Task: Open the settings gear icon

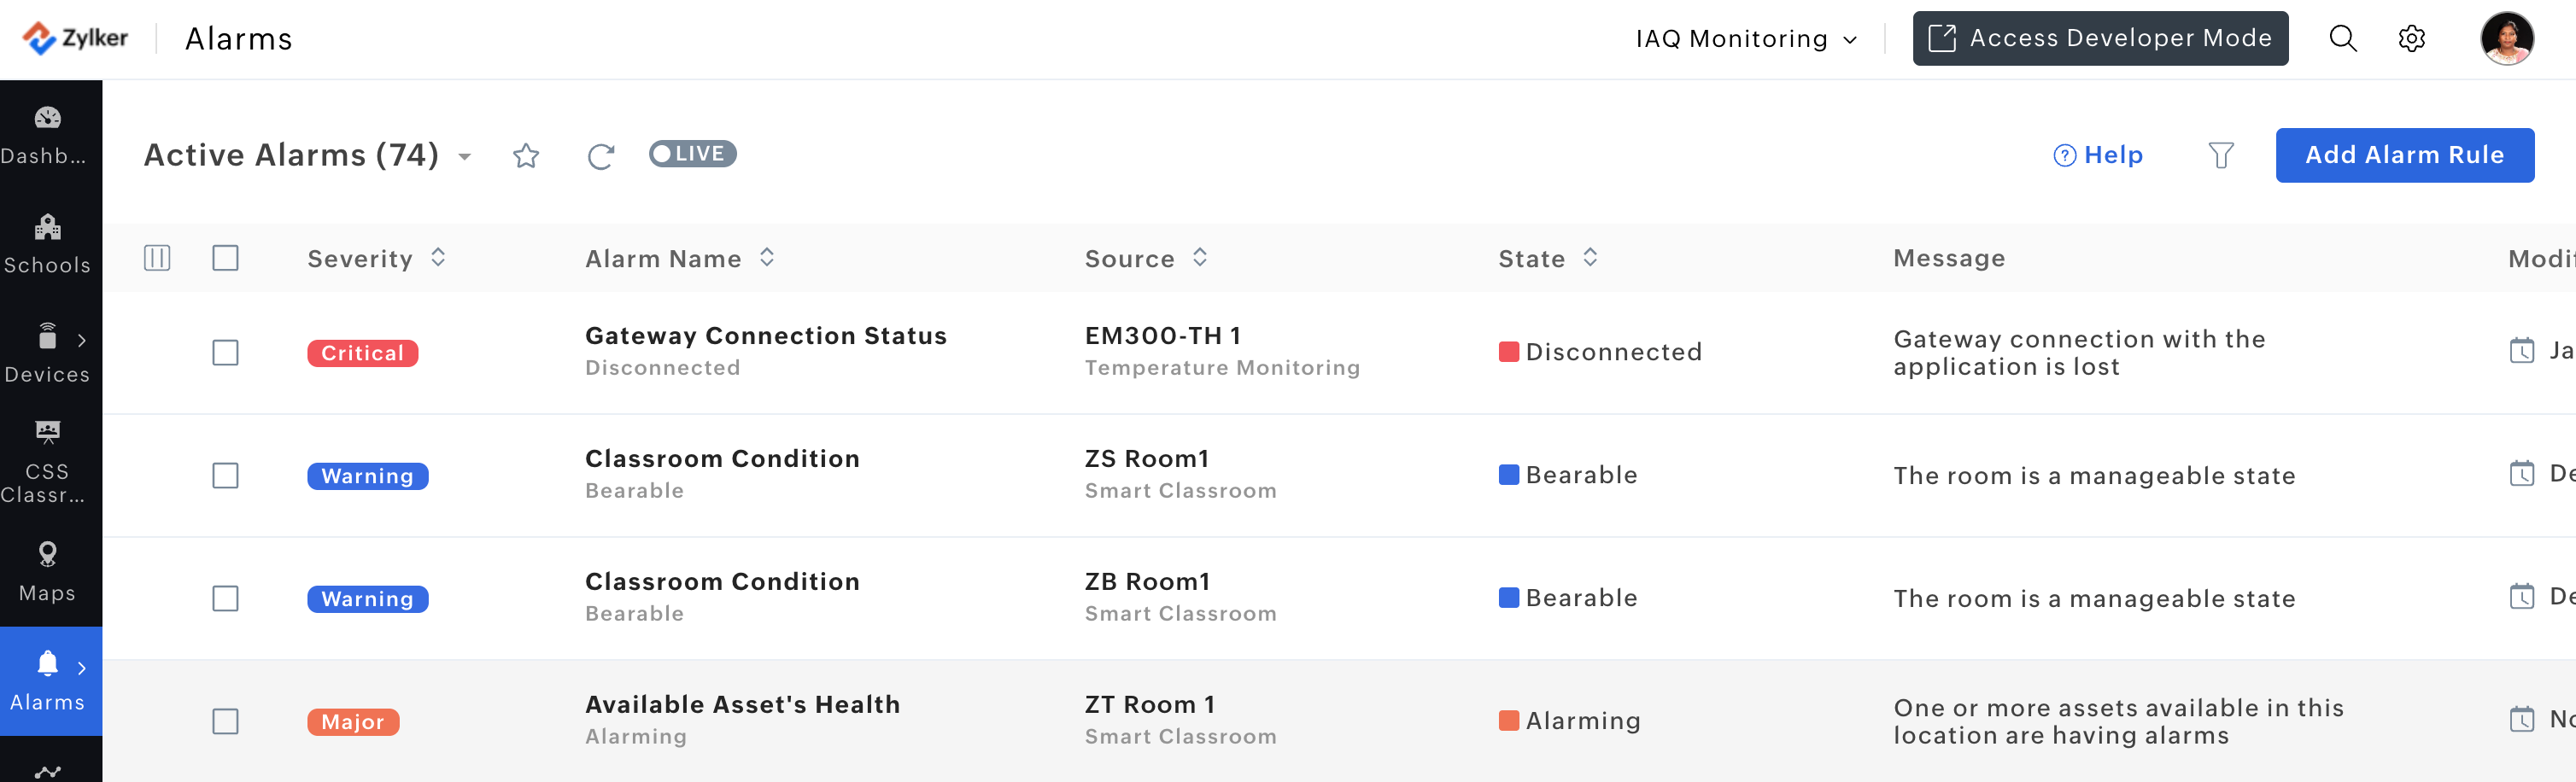Action: click(2412, 39)
